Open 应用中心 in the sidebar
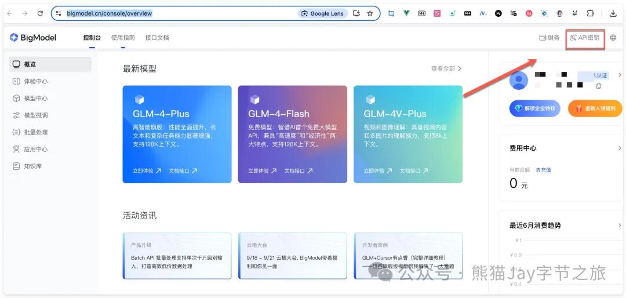 [50, 150]
